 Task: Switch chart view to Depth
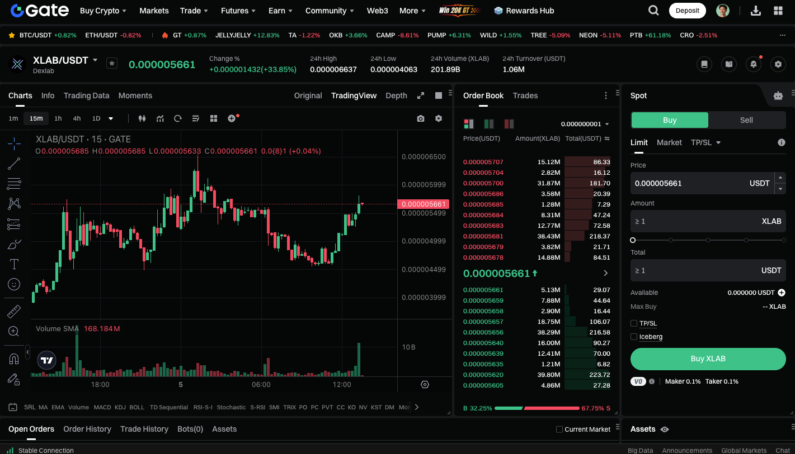point(396,95)
